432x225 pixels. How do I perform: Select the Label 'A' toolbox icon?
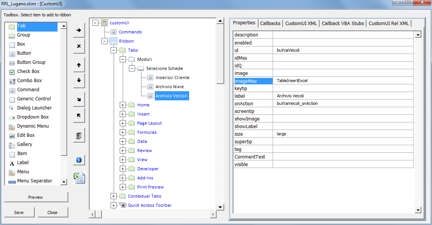click(12, 164)
